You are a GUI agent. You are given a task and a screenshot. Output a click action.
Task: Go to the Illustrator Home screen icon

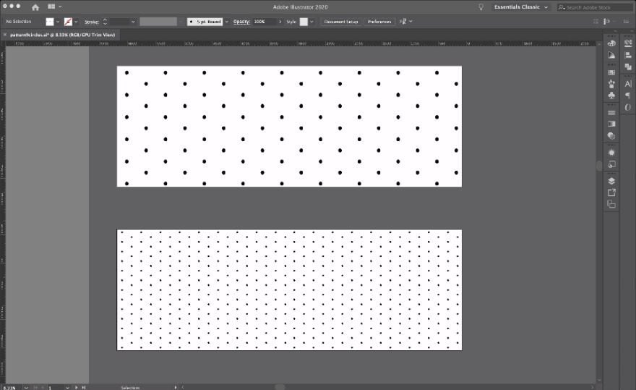pyautogui.click(x=35, y=7)
